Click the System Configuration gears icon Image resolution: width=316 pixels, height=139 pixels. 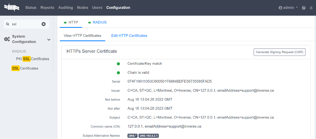tap(7, 39)
